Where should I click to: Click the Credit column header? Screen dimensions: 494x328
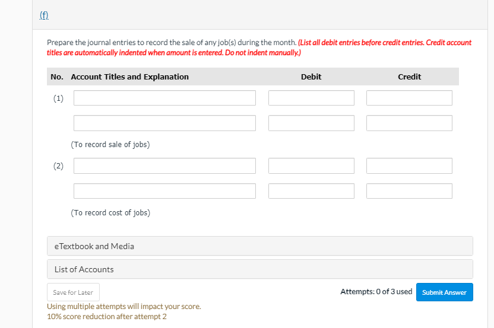click(409, 77)
